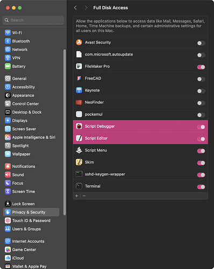
Task: Open Accessibility icon in sidebar
Action: (x=8, y=87)
